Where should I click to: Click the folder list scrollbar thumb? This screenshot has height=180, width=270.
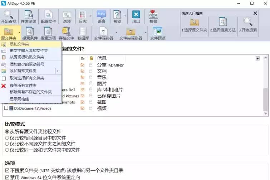[x=265, y=99]
